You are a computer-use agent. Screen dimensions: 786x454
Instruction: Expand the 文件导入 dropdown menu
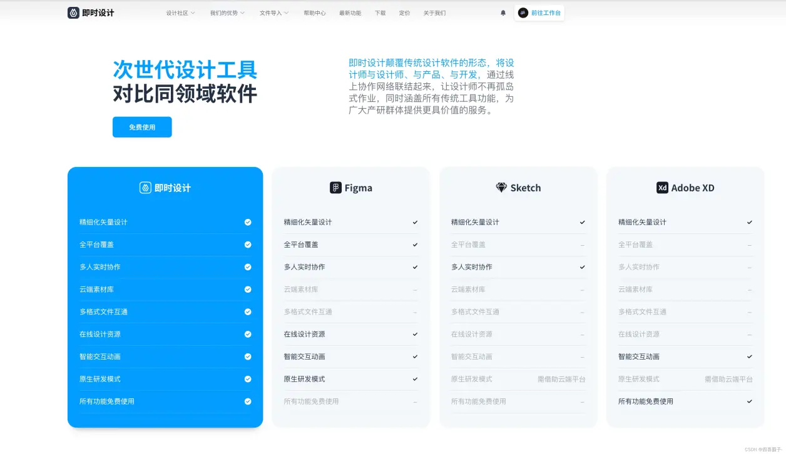pyautogui.click(x=274, y=13)
